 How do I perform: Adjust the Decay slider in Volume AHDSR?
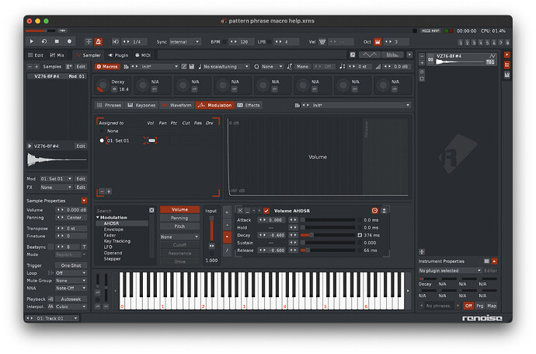[328, 235]
